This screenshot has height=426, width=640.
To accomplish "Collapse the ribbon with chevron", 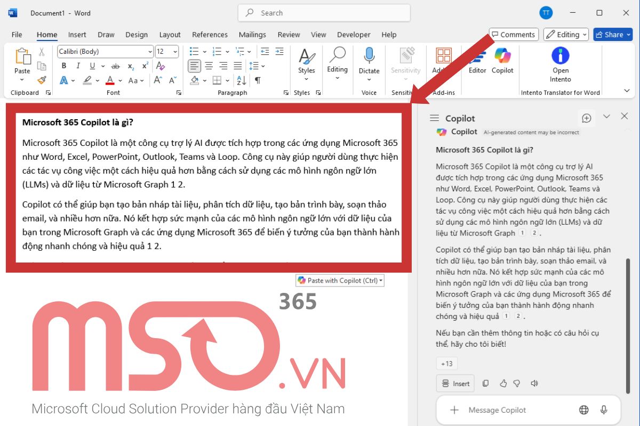I will click(x=626, y=91).
